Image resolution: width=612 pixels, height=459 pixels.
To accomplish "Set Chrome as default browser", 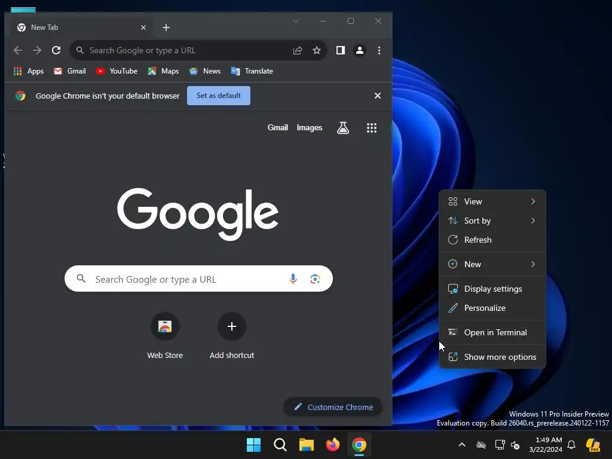I will 219,96.
